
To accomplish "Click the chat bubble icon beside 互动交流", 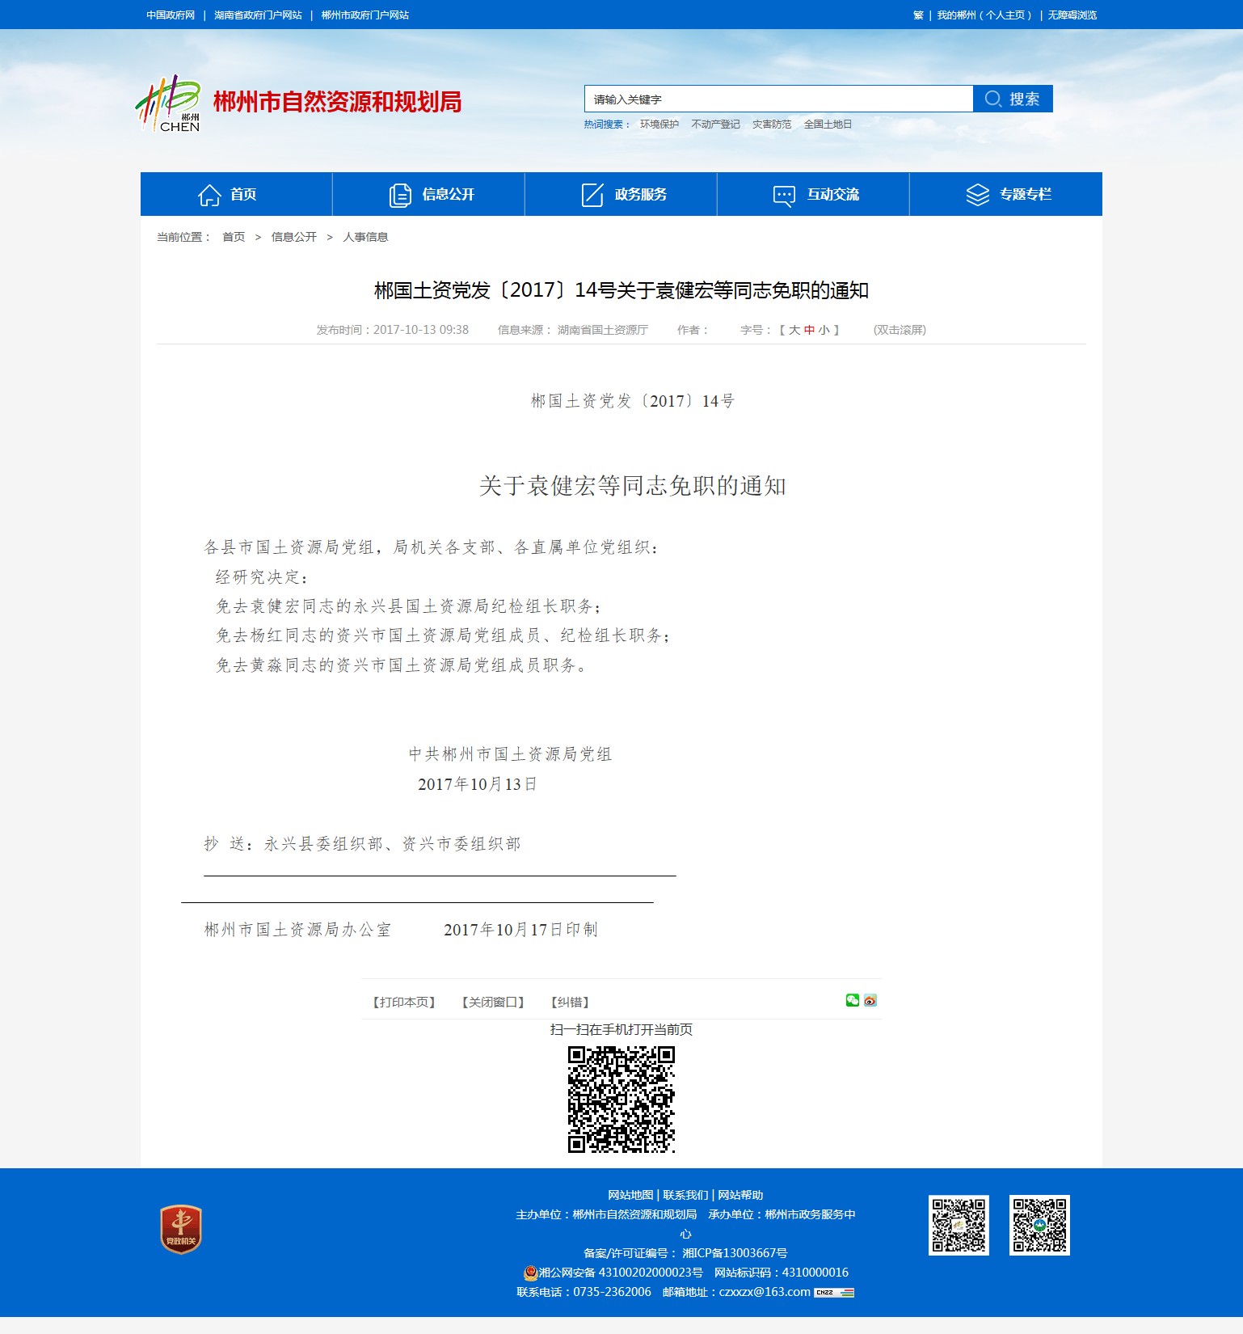I will tap(784, 195).
